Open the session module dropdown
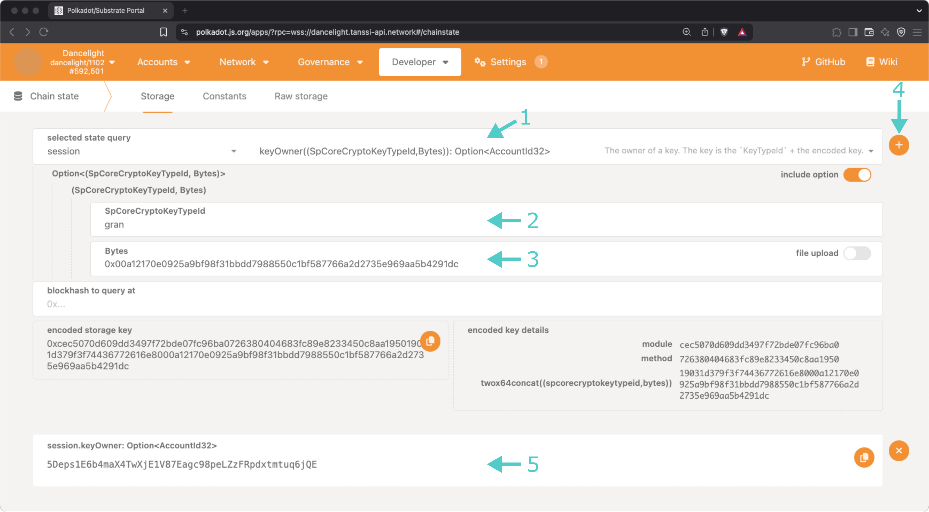 coord(142,151)
